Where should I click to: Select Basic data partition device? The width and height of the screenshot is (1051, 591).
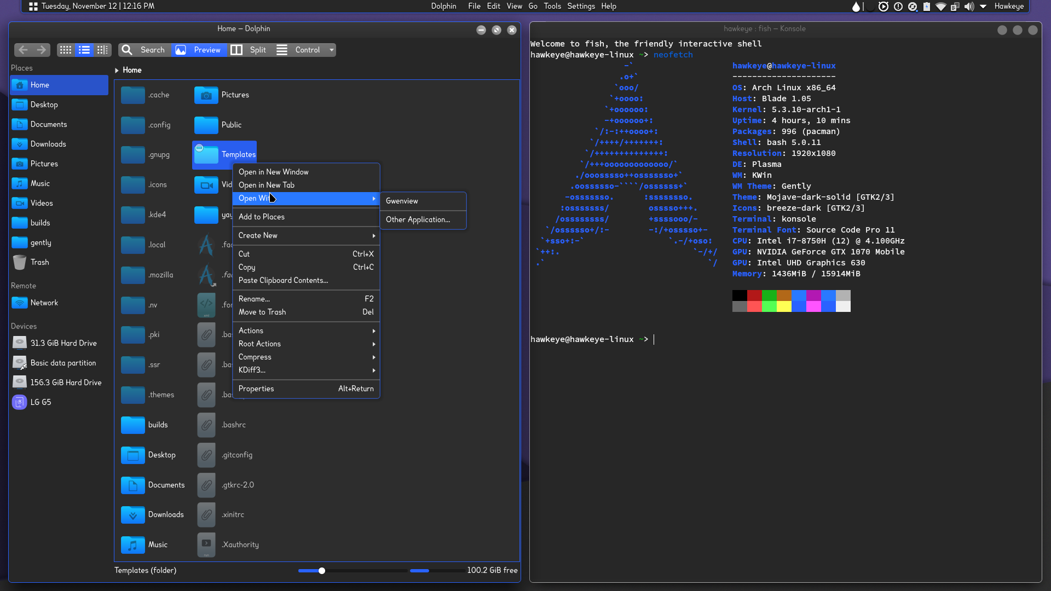click(59, 363)
